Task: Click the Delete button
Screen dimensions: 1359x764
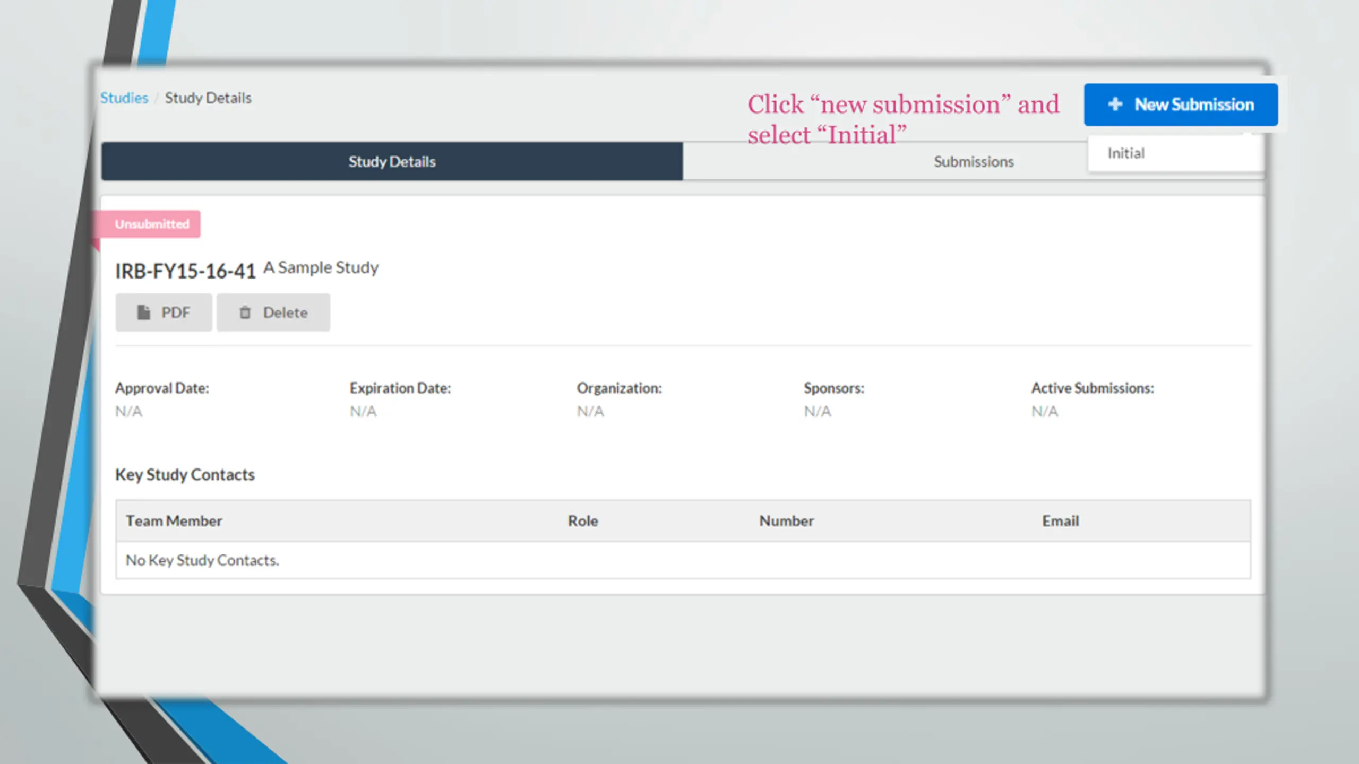Action: pos(273,312)
